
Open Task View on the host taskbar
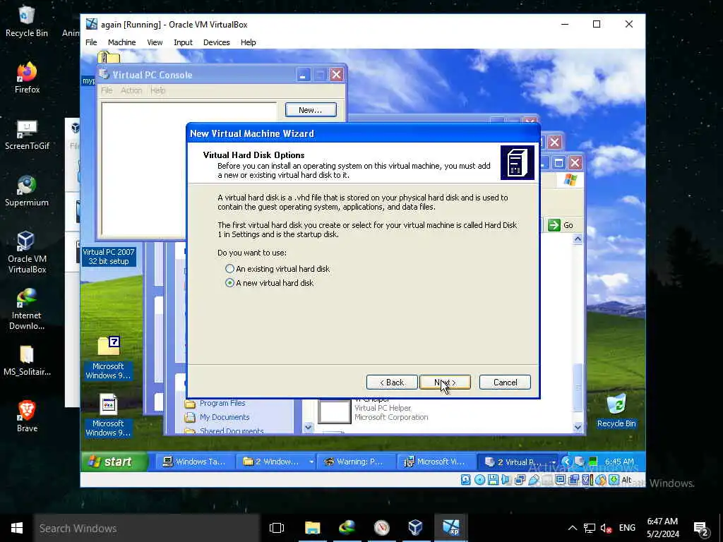point(277,528)
